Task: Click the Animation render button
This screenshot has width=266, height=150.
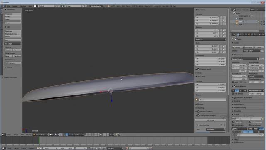Action: (x=248, y=47)
